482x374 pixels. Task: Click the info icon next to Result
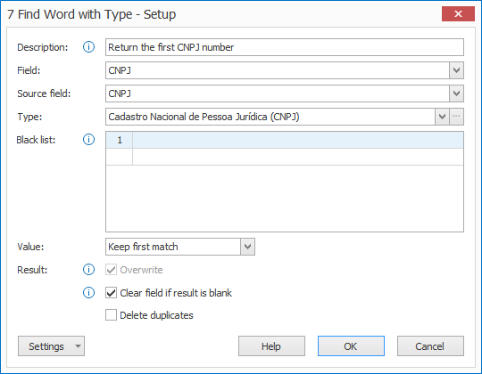(x=88, y=270)
